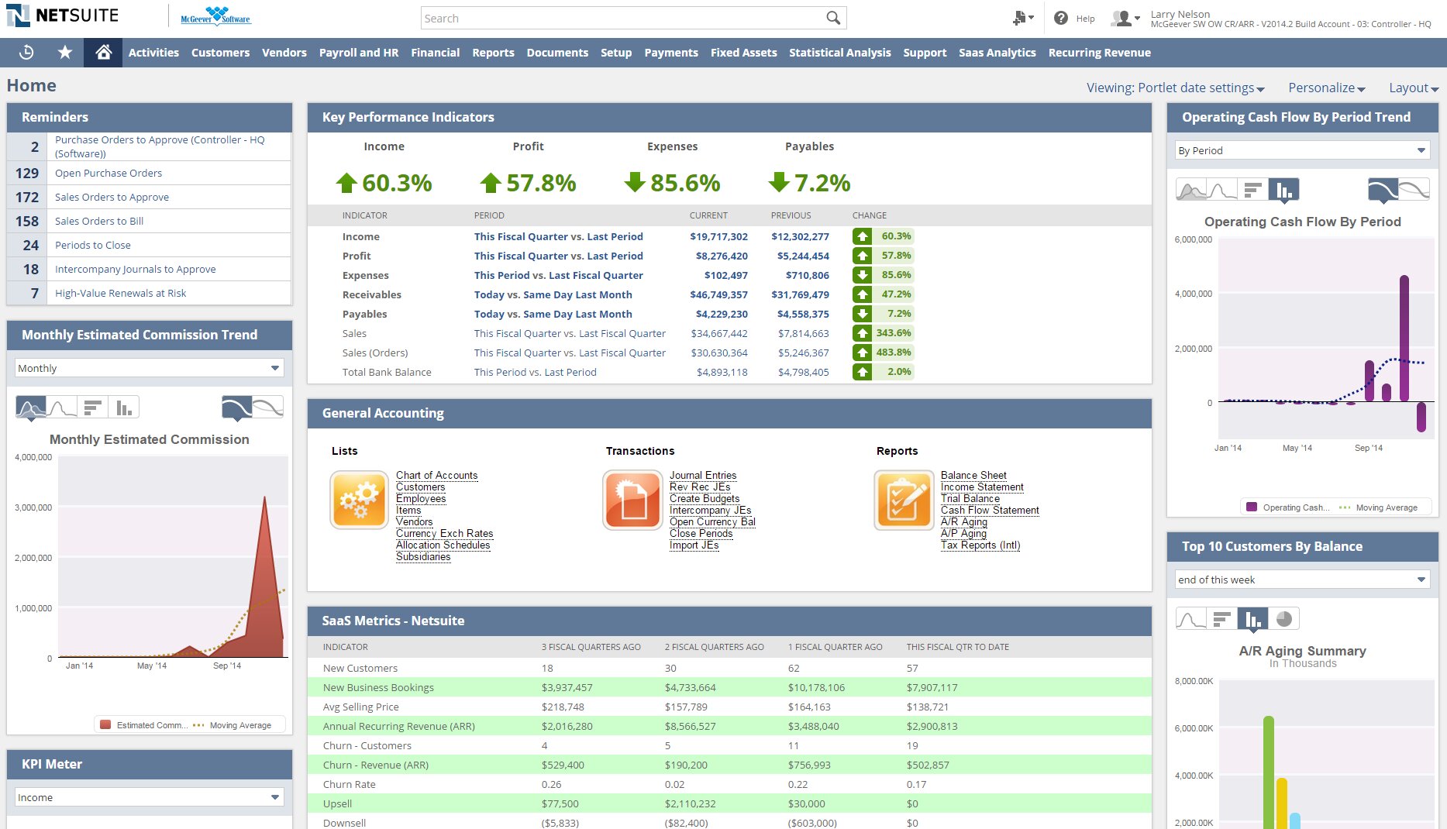Click the search magnifier icon
1447x829 pixels.
[x=833, y=18]
